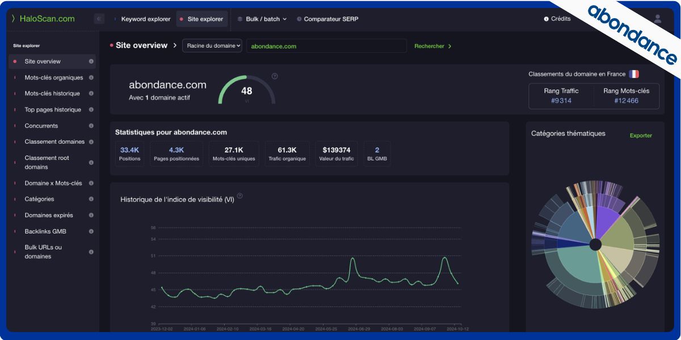Open Classement domaines in the sidebar
This screenshot has height=340, width=681.
54,142
